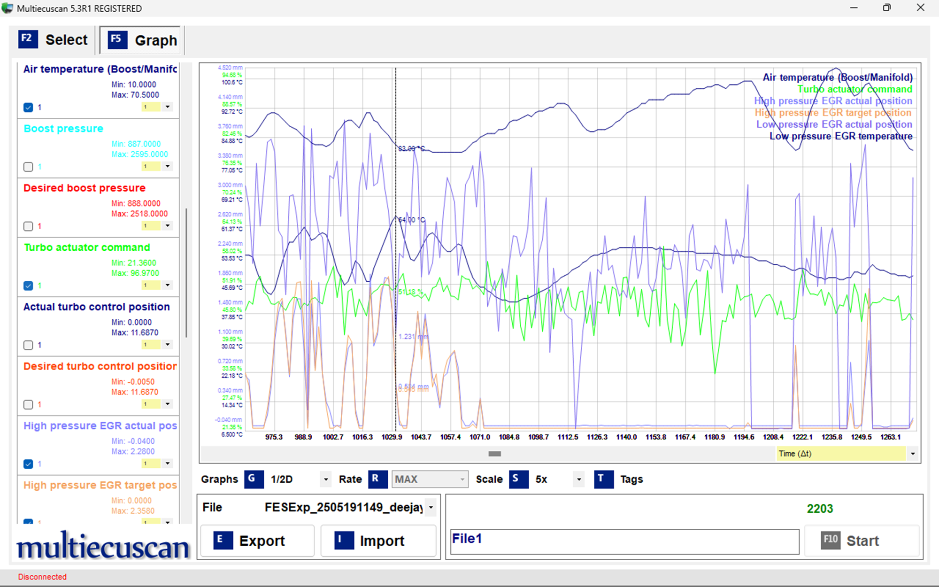Click Turbo actuator command legend entry
Viewport: 939px width, 587px height.
[x=855, y=89]
